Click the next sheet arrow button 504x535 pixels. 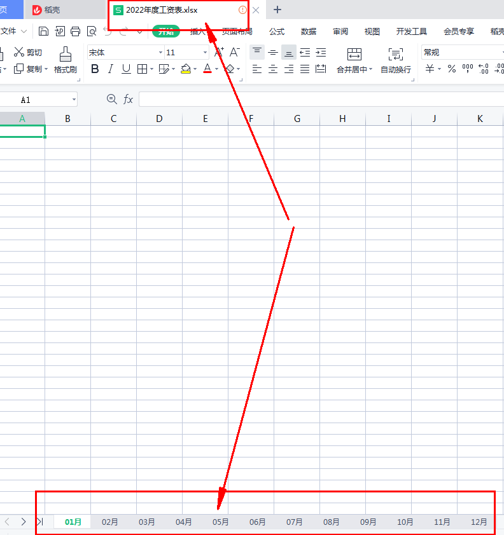point(24,522)
